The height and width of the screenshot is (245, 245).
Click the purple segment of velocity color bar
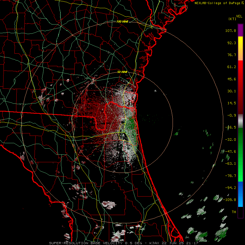coord(240,30)
